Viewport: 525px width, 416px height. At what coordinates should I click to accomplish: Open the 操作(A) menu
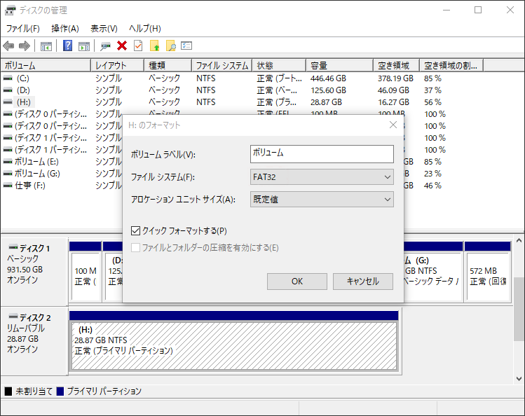click(65, 29)
